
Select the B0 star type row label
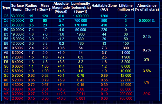6,30
